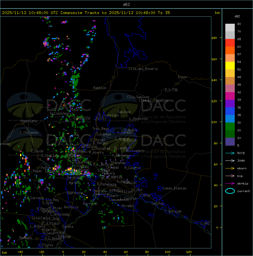The width and height of the screenshot is (253, 256).
Task: Click the L_Dormida map label
Action: coord(173,211)
